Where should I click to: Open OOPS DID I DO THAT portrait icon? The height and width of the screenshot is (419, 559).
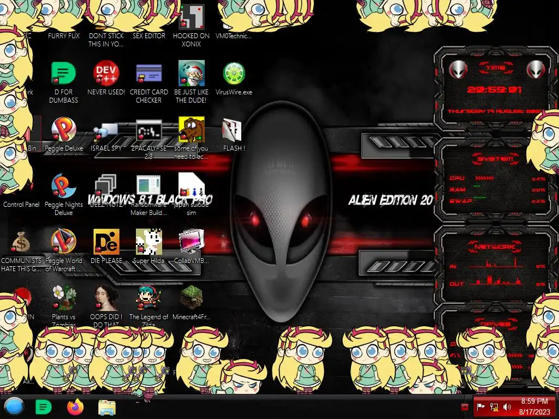[106, 298]
